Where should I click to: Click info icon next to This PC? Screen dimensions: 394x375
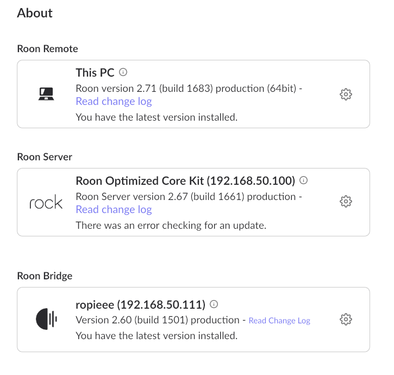click(x=123, y=72)
